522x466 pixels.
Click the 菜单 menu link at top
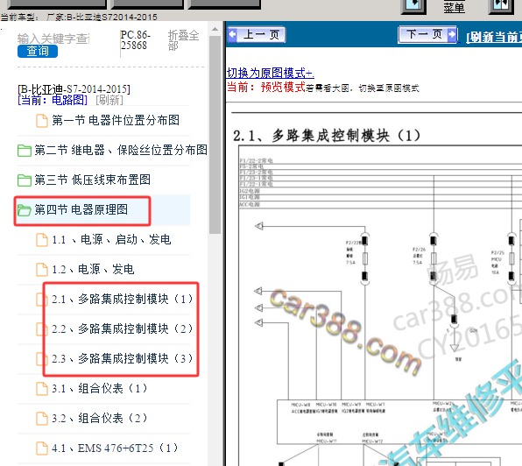454,7
